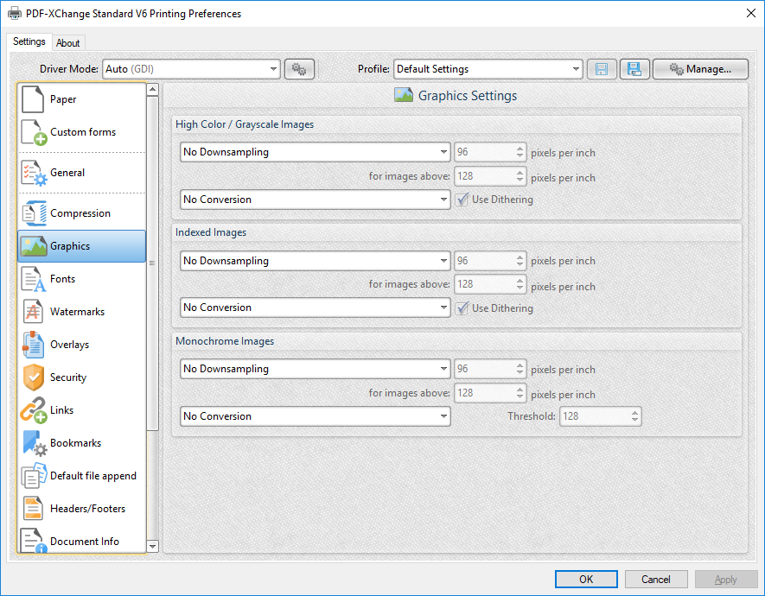Click the save profile as icon

click(634, 69)
